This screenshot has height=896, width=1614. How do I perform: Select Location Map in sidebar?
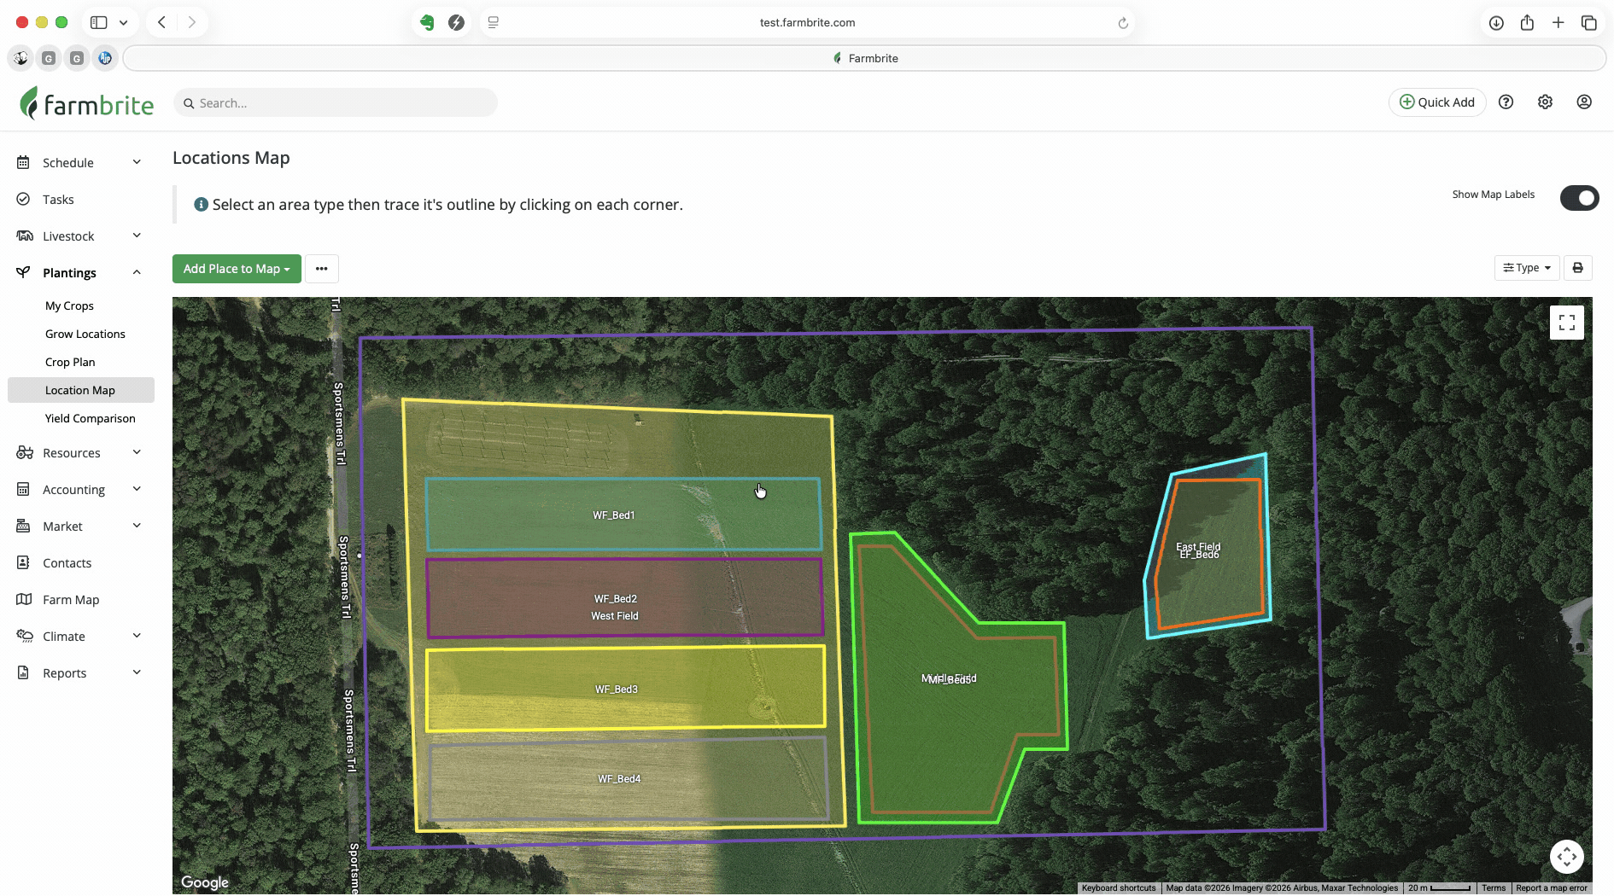[81, 390]
